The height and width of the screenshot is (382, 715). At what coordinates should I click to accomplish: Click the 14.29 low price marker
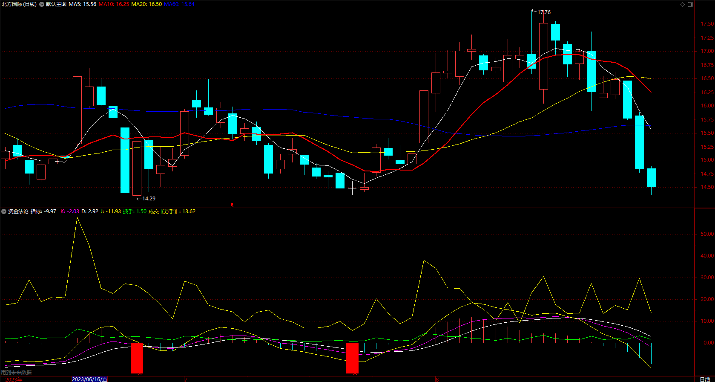pyautogui.click(x=149, y=199)
